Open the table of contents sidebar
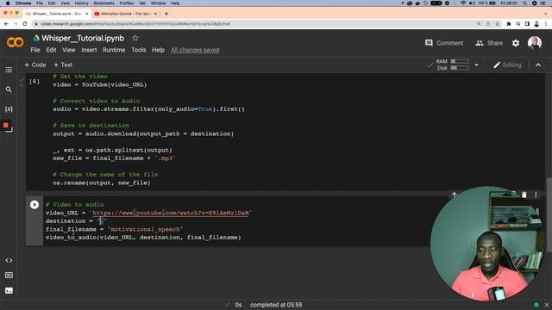 pos(9,70)
